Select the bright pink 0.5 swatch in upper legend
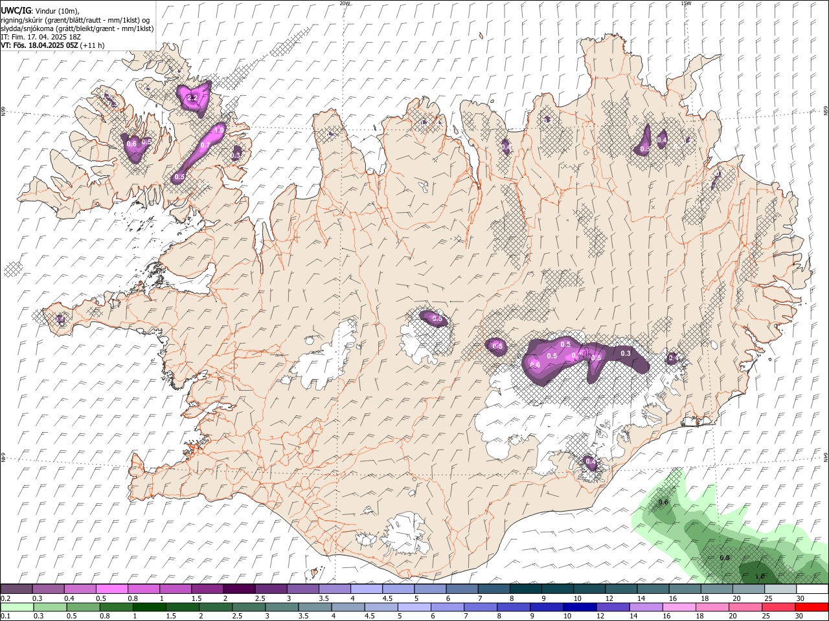 click(x=111, y=589)
